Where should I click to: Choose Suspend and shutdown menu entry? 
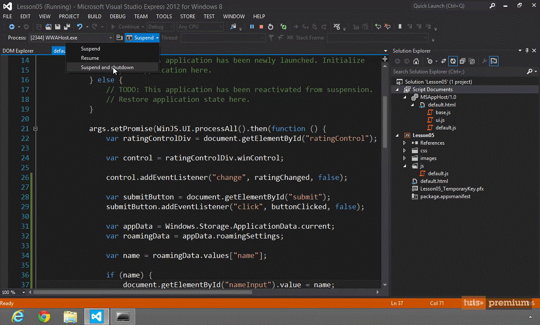point(112,67)
